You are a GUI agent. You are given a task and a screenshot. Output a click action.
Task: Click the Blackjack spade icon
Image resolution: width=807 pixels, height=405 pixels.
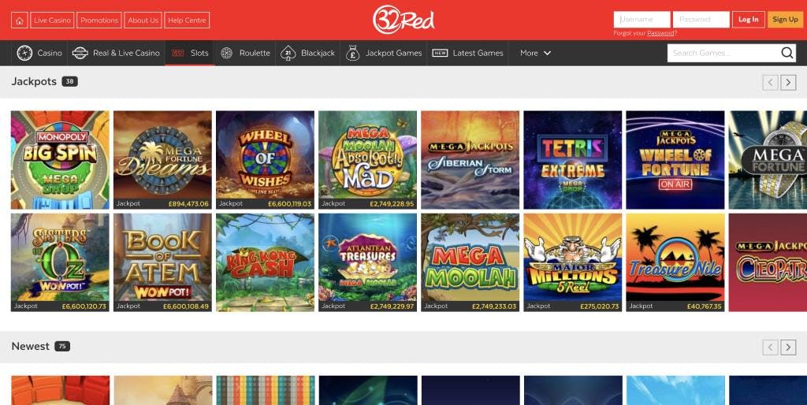pos(288,53)
